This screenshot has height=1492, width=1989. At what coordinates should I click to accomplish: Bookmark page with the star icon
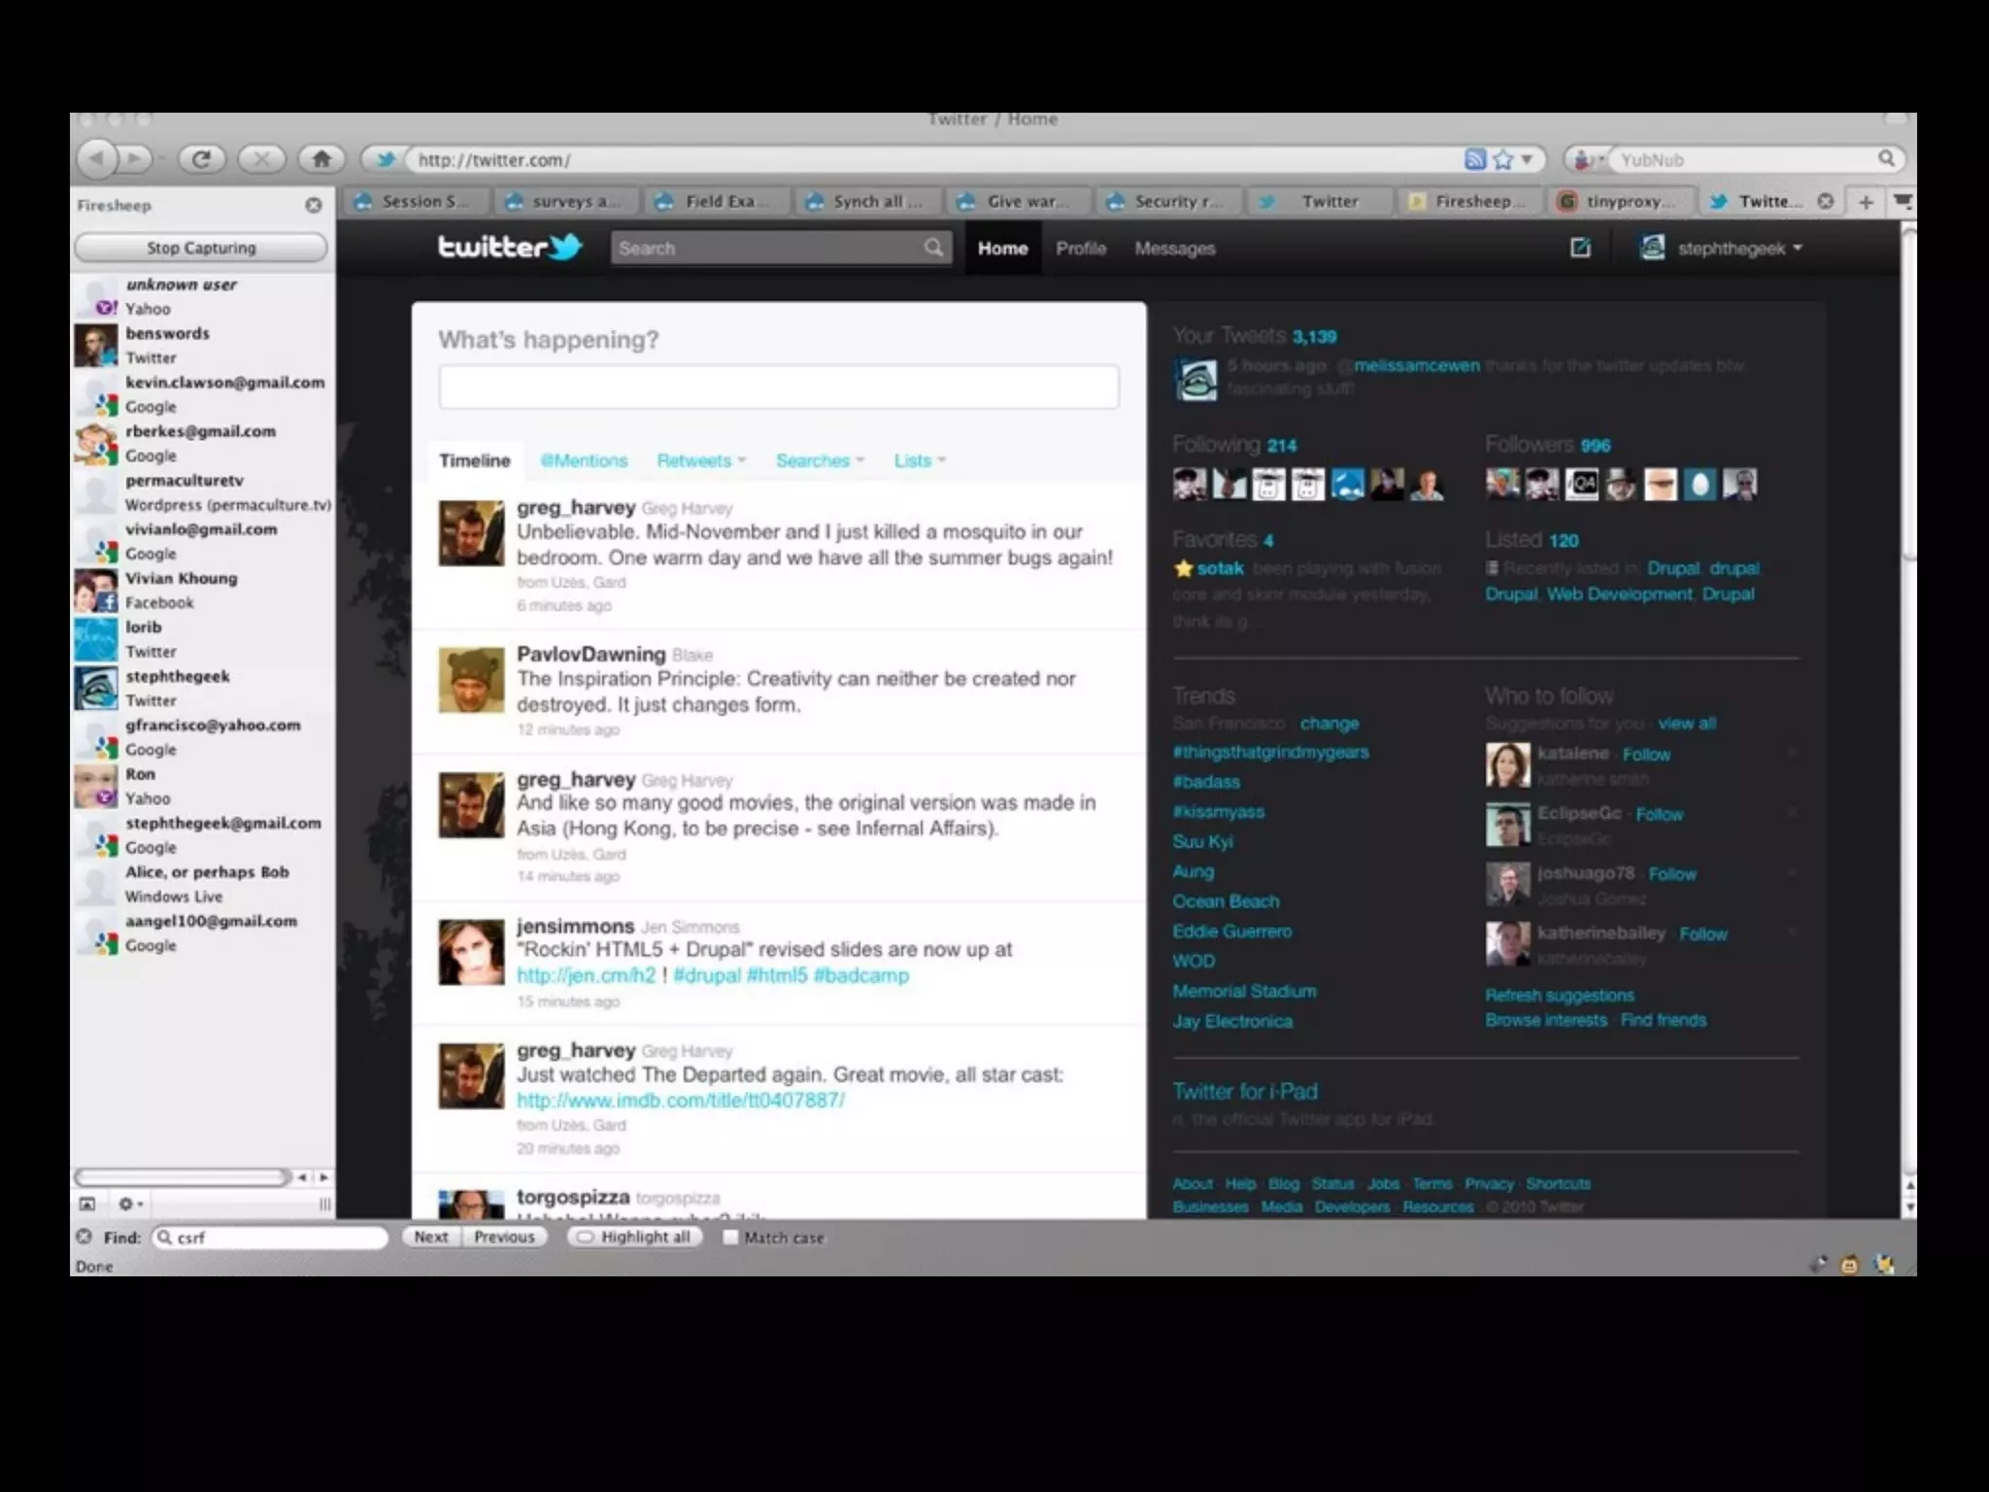click(1503, 159)
